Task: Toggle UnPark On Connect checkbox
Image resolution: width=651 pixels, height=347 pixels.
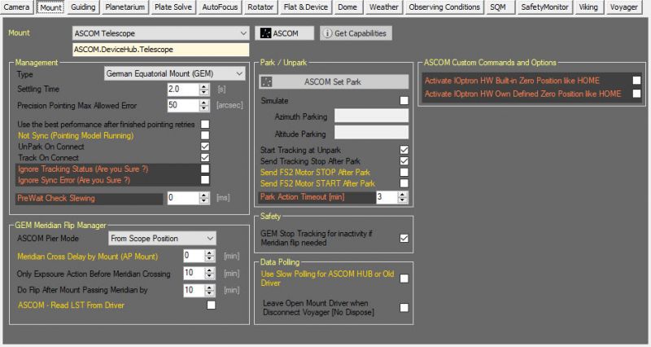Action: click(205, 146)
